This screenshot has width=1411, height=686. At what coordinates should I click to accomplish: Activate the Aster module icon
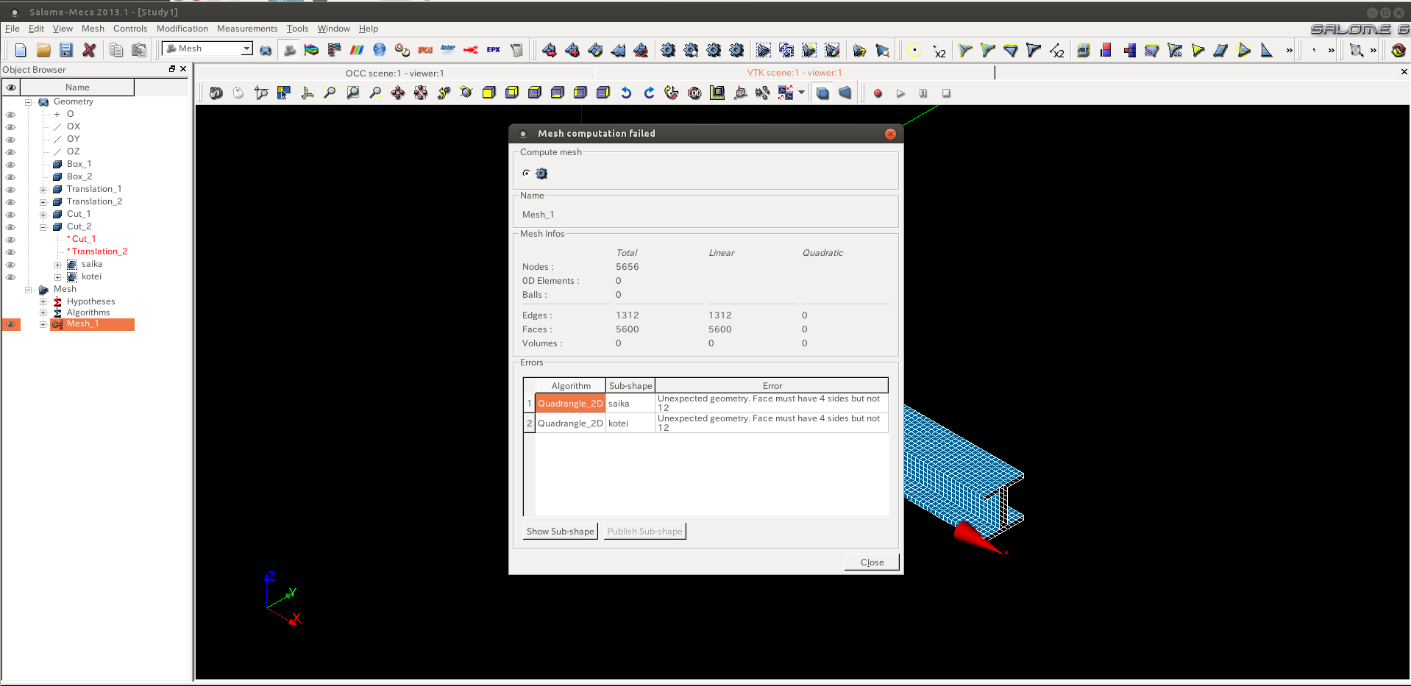pos(448,50)
